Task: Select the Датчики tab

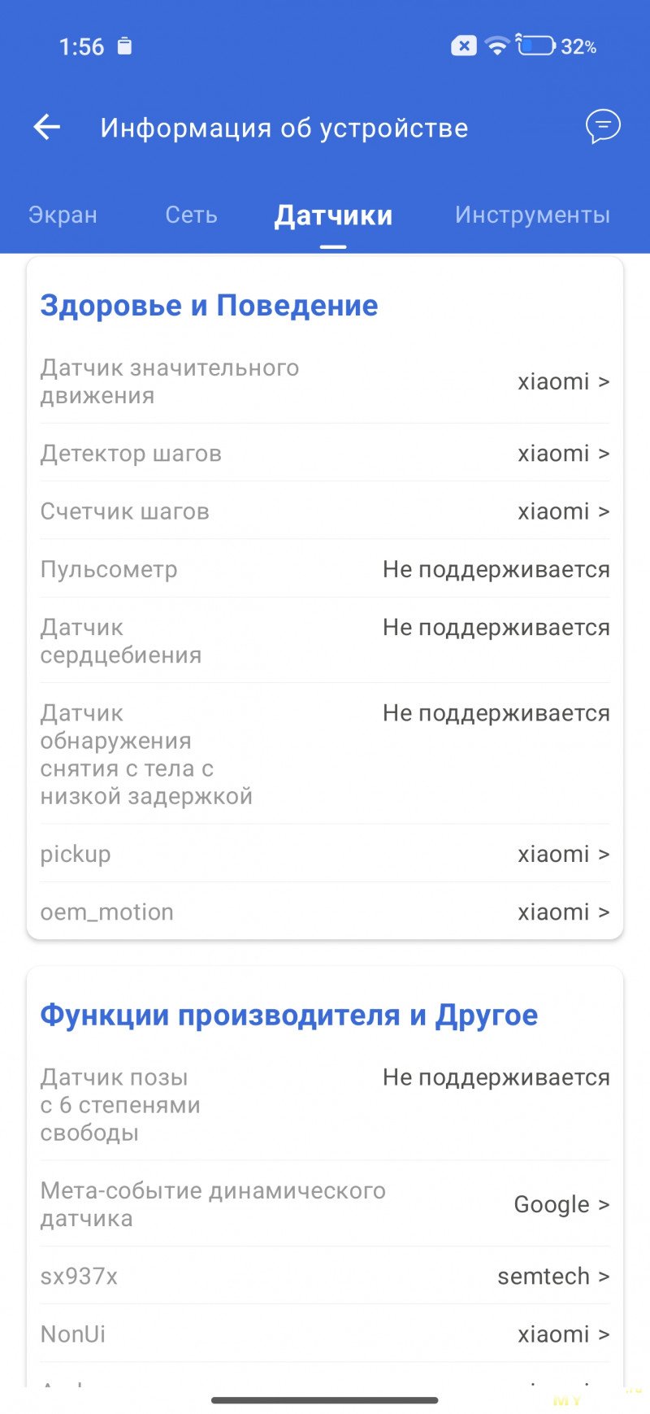Action: [x=333, y=215]
